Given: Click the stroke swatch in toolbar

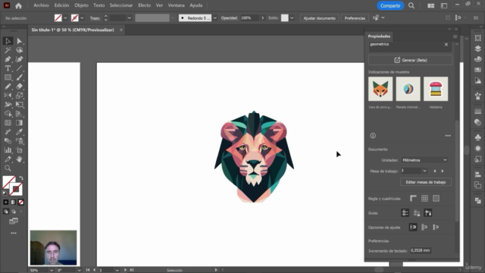Looking at the screenshot, I should pyautogui.click(x=16, y=189).
